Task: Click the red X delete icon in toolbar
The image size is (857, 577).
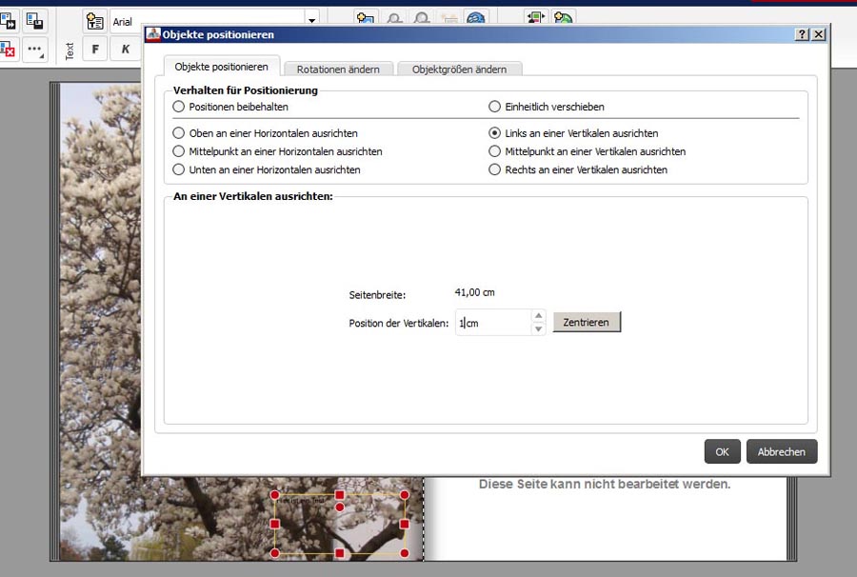Action: tap(7, 50)
